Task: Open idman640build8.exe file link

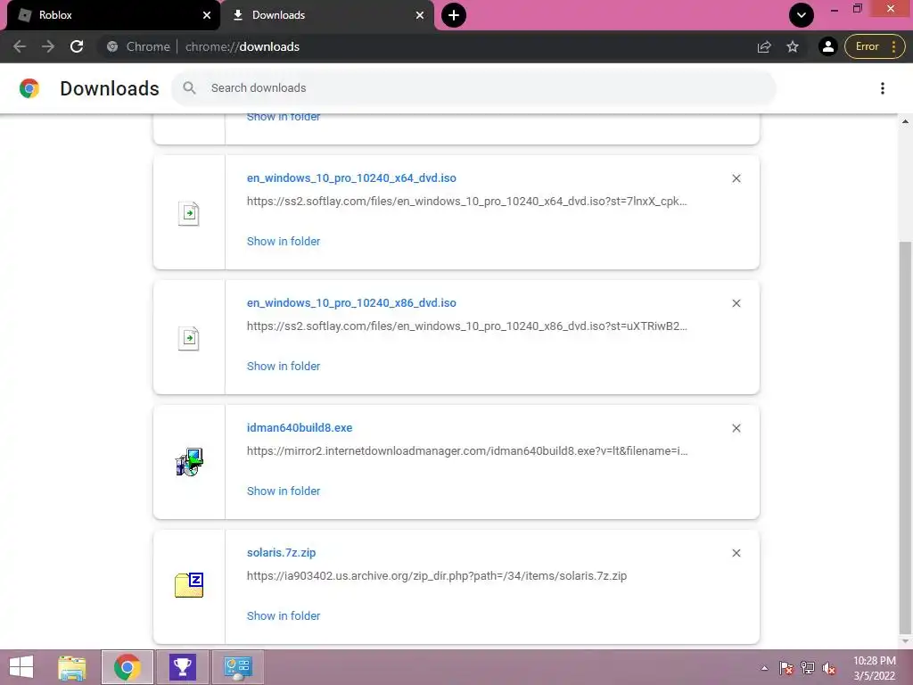Action: 300,427
